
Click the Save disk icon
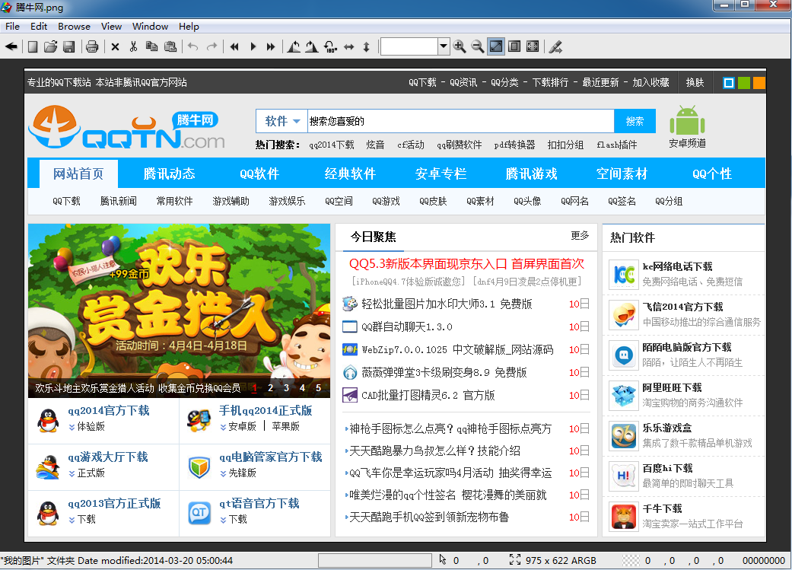tap(68, 47)
